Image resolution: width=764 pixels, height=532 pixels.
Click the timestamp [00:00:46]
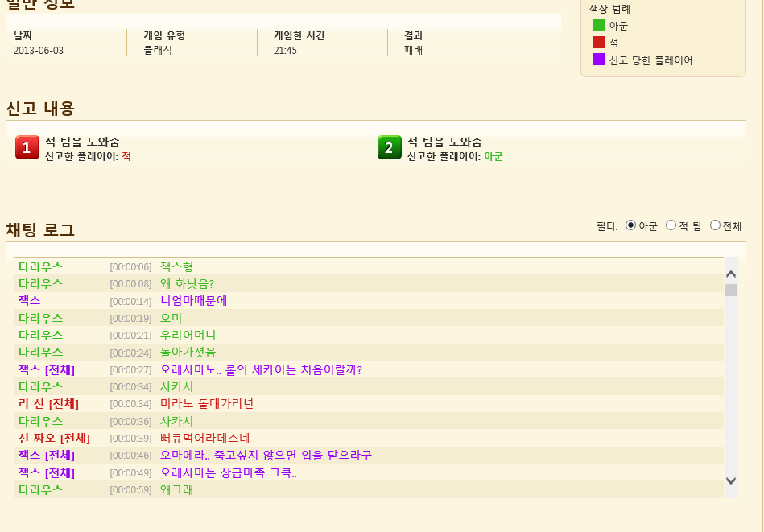[130, 456]
